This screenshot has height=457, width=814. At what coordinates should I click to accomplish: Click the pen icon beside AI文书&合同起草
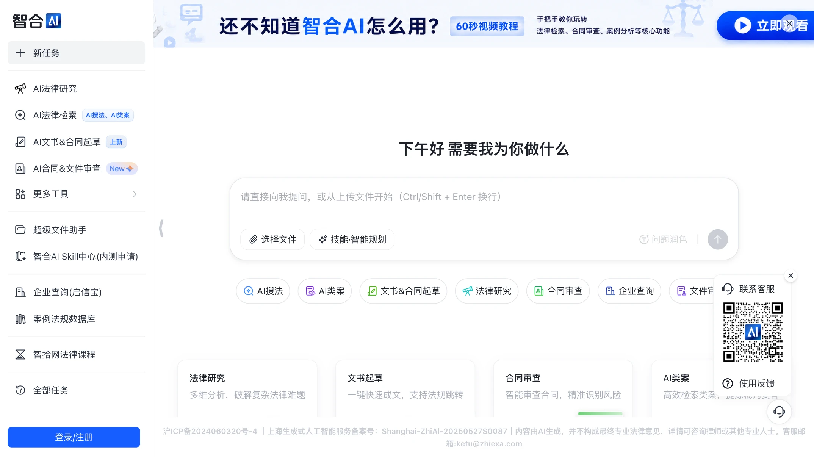[20, 142]
